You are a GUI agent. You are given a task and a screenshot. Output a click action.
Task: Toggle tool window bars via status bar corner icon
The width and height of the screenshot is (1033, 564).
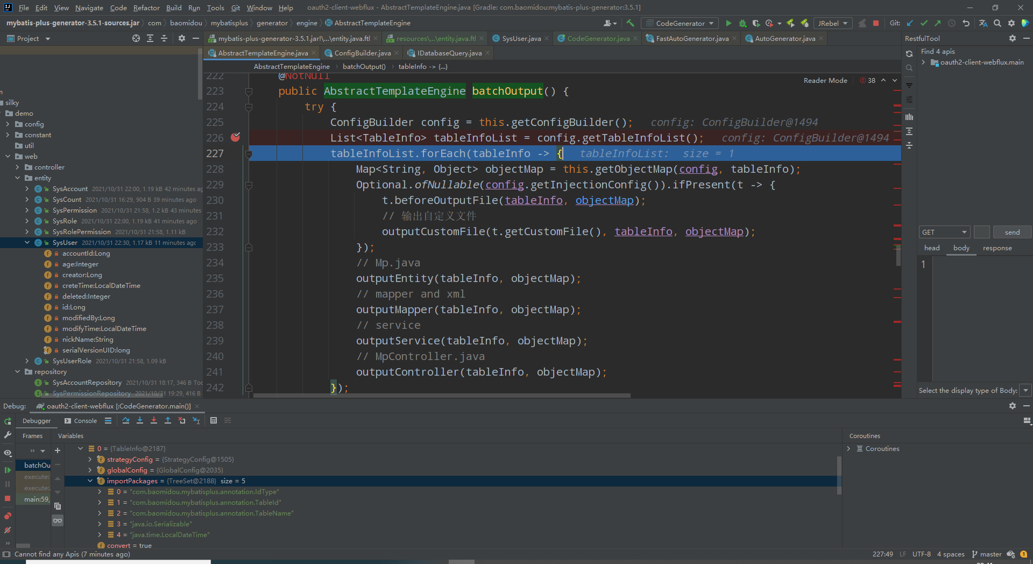coord(6,554)
